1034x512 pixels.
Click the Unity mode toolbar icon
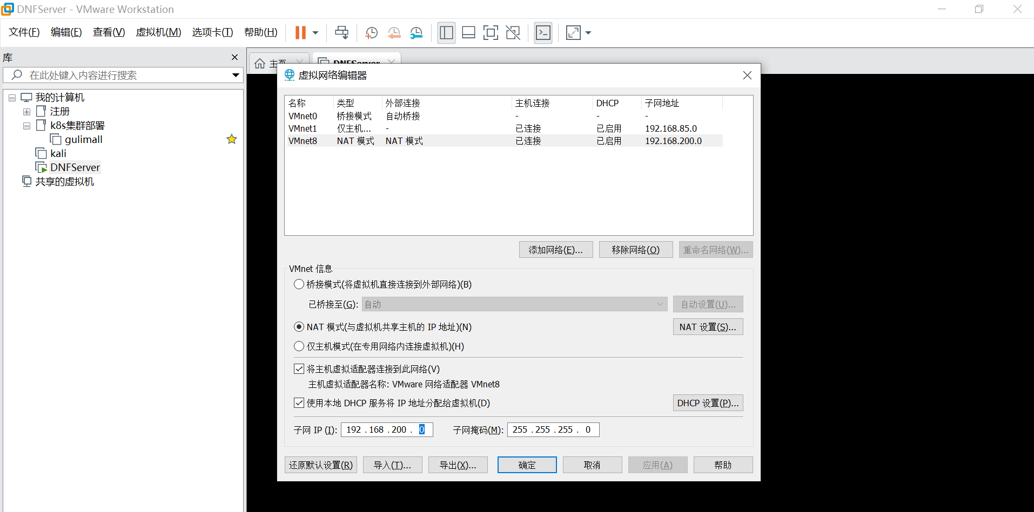pos(513,33)
